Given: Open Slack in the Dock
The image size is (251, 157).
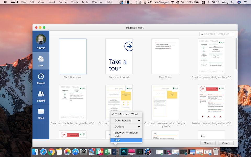Looking at the screenshot, I should point(99,152).
